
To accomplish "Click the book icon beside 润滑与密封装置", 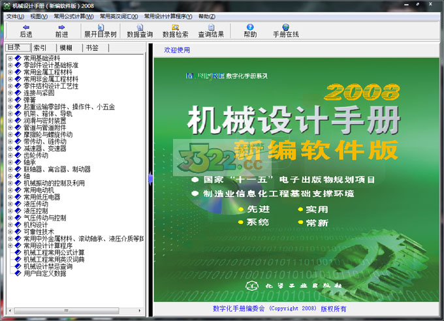I will (x=18, y=121).
